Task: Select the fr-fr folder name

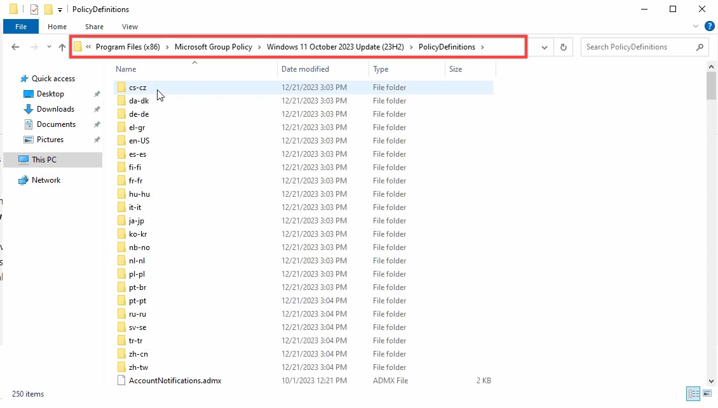Action: coord(135,181)
